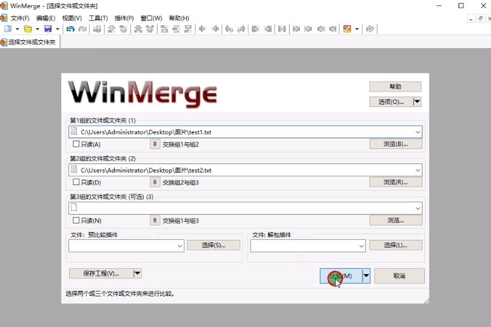Click Copy Right and Advance icon
Viewport: 491px width, 327px height.
pos(229,29)
